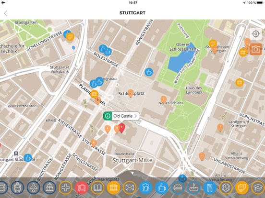Select the museum marker on Planie
The width and height of the screenshot is (265, 198).
tap(94, 94)
